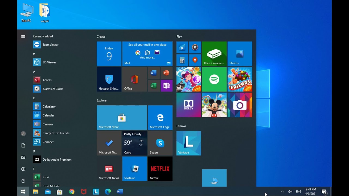Open the small Groove Music tile
The height and width of the screenshot is (196, 349).
coord(195,47)
